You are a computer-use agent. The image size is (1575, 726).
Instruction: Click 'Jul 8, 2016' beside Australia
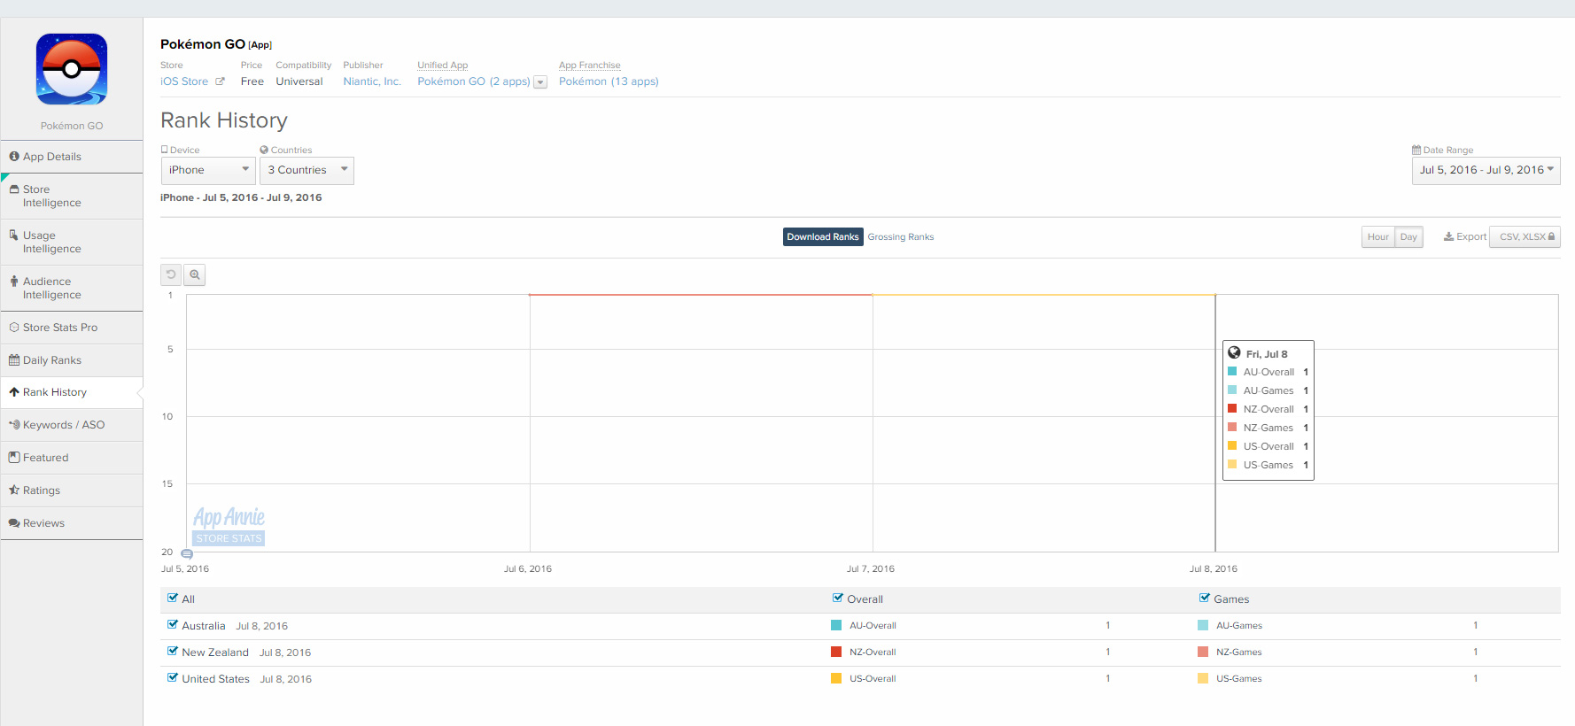point(261,626)
